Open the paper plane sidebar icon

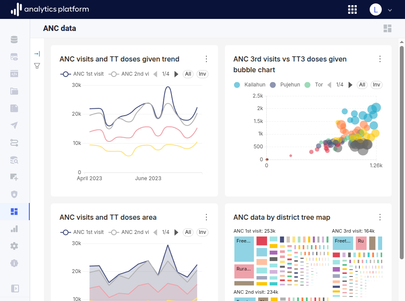click(x=14, y=126)
